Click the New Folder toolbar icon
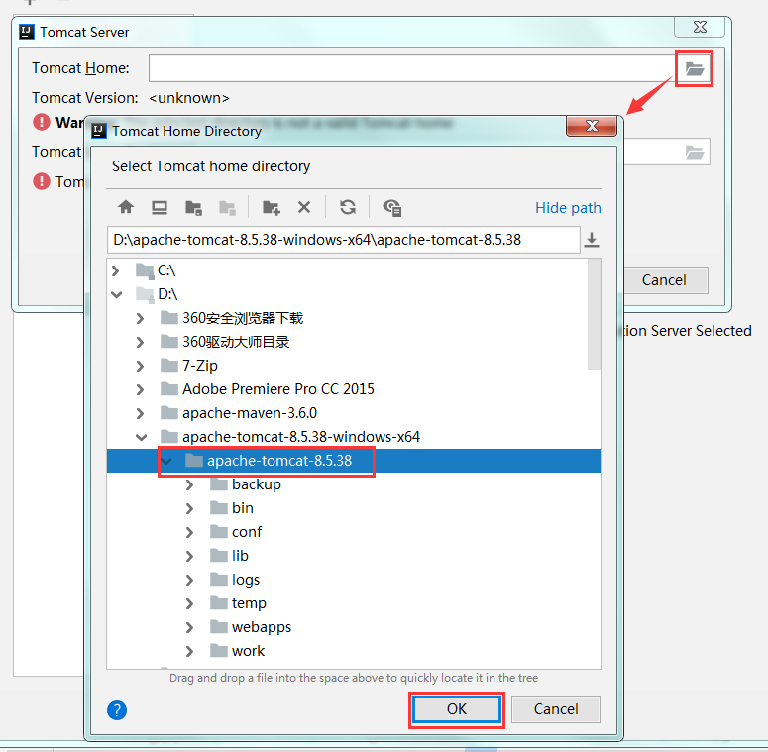768x752 pixels. pyautogui.click(x=271, y=208)
